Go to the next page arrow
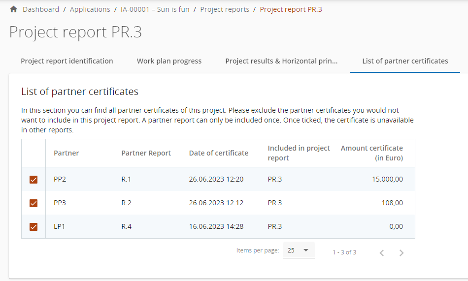 (401, 252)
